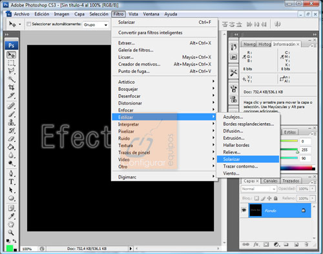Screen dimensions: 323x254
Task: Choose Convertir para filtros inteligentes
Action: (x=164, y=32)
